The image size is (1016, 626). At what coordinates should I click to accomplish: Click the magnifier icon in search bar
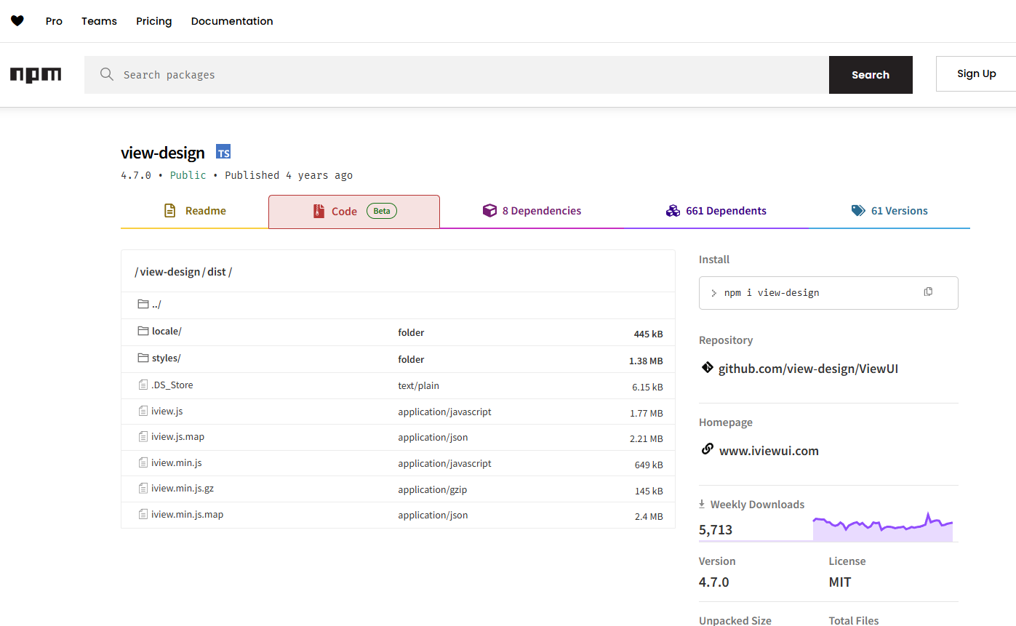pos(107,74)
